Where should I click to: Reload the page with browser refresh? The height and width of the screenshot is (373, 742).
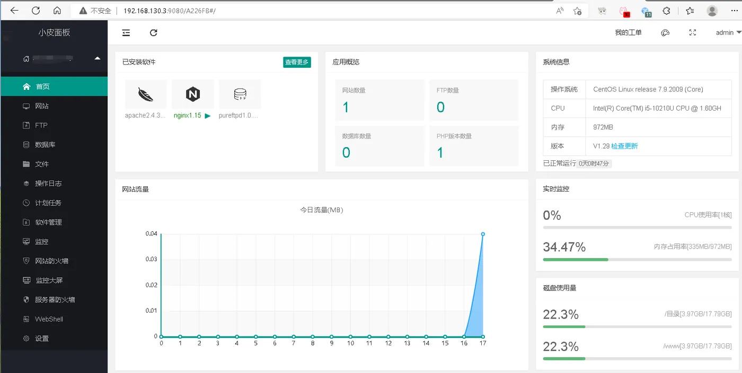[x=36, y=11]
